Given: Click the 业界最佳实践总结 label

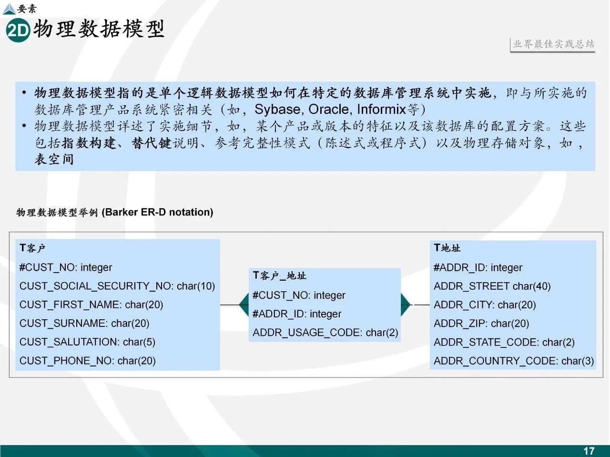Looking at the screenshot, I should [553, 44].
